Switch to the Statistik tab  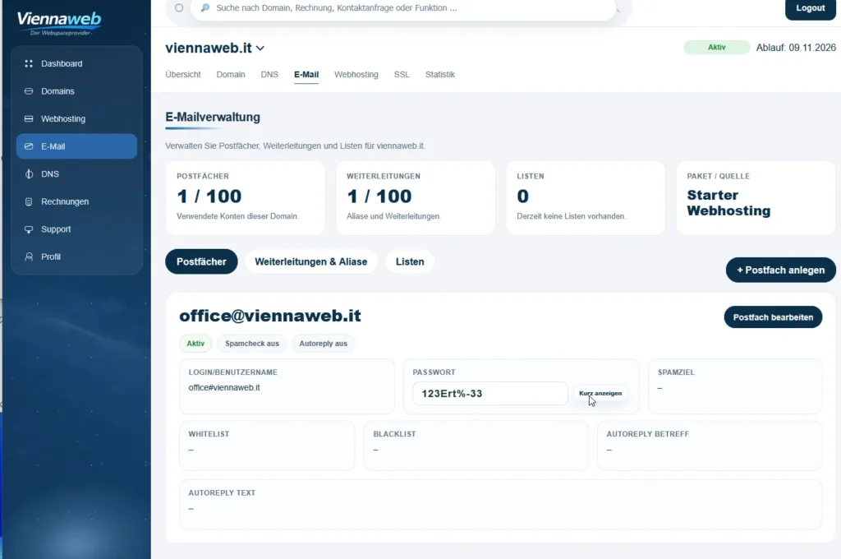click(x=440, y=75)
